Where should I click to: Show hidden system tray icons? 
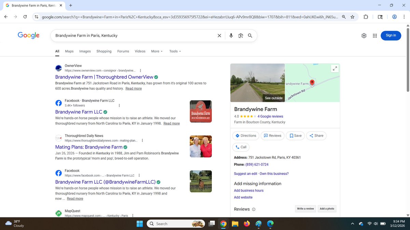pyautogui.click(x=352, y=224)
